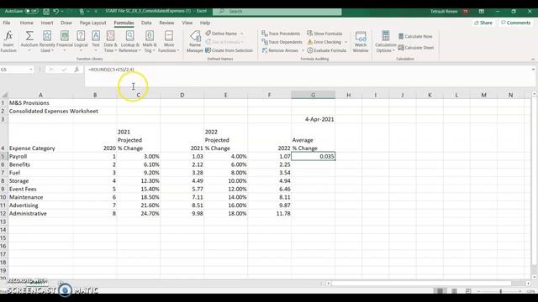Select column G header
The width and height of the screenshot is (538, 302).
coord(313,95)
